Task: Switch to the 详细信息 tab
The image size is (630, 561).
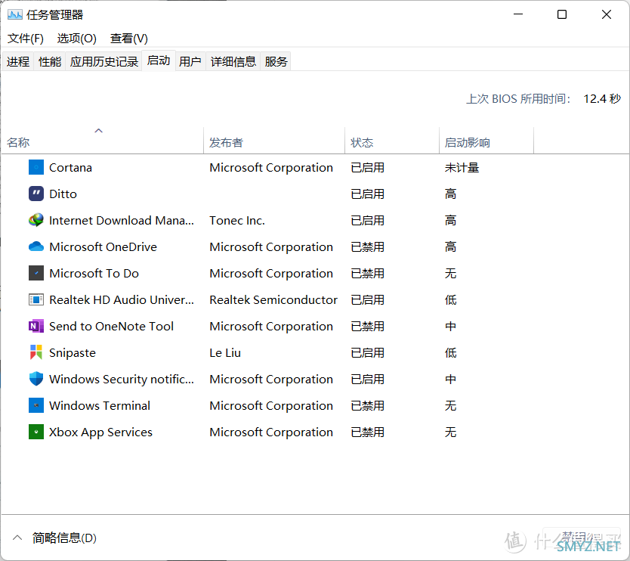Action: pyautogui.click(x=233, y=61)
